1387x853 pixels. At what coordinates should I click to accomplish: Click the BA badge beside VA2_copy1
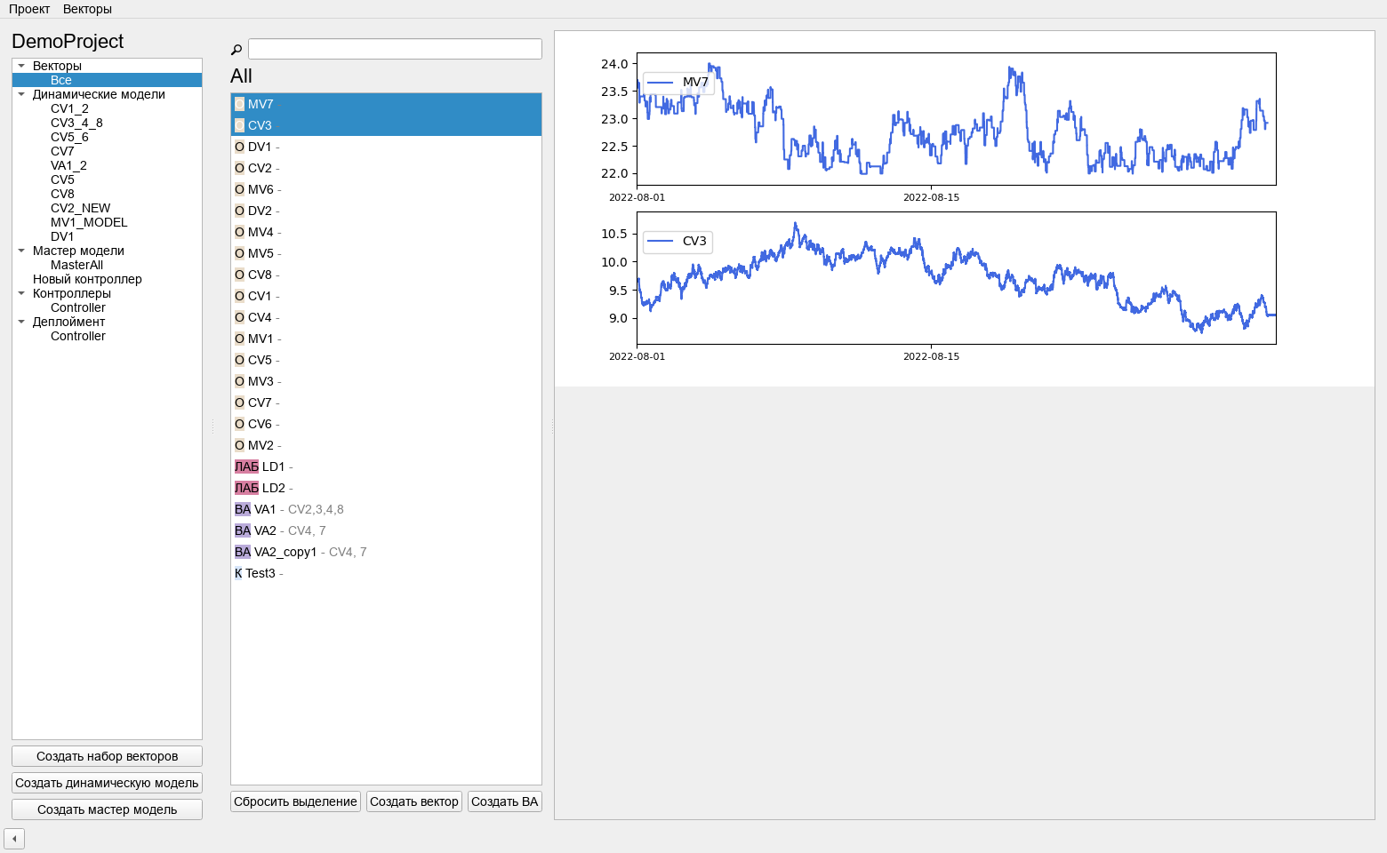click(243, 552)
